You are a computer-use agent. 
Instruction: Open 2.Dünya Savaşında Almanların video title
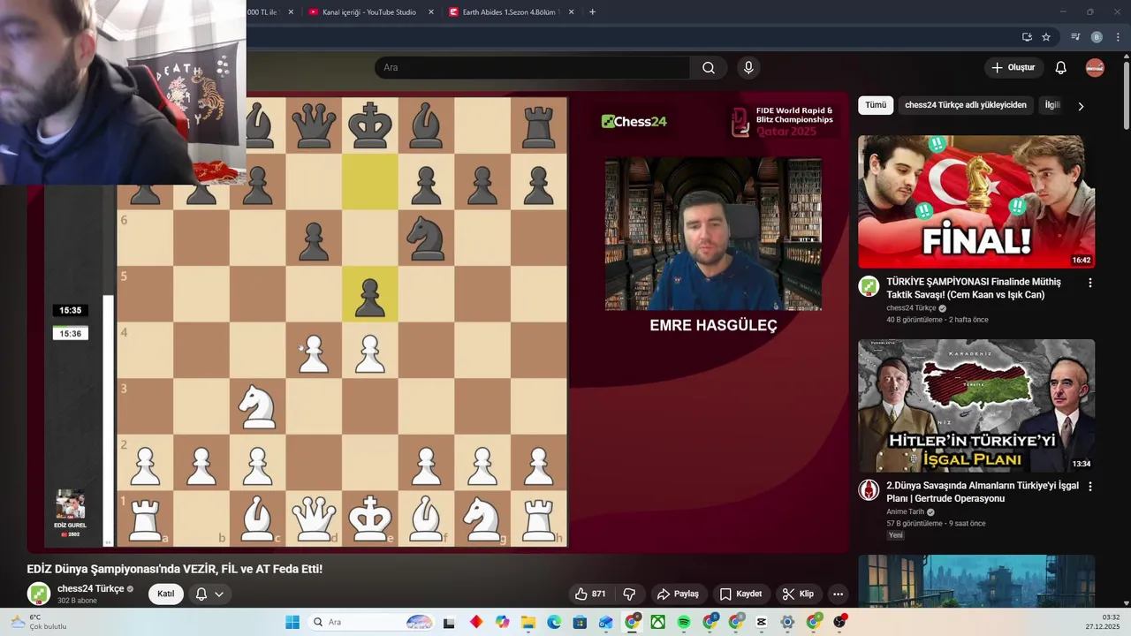click(x=983, y=492)
